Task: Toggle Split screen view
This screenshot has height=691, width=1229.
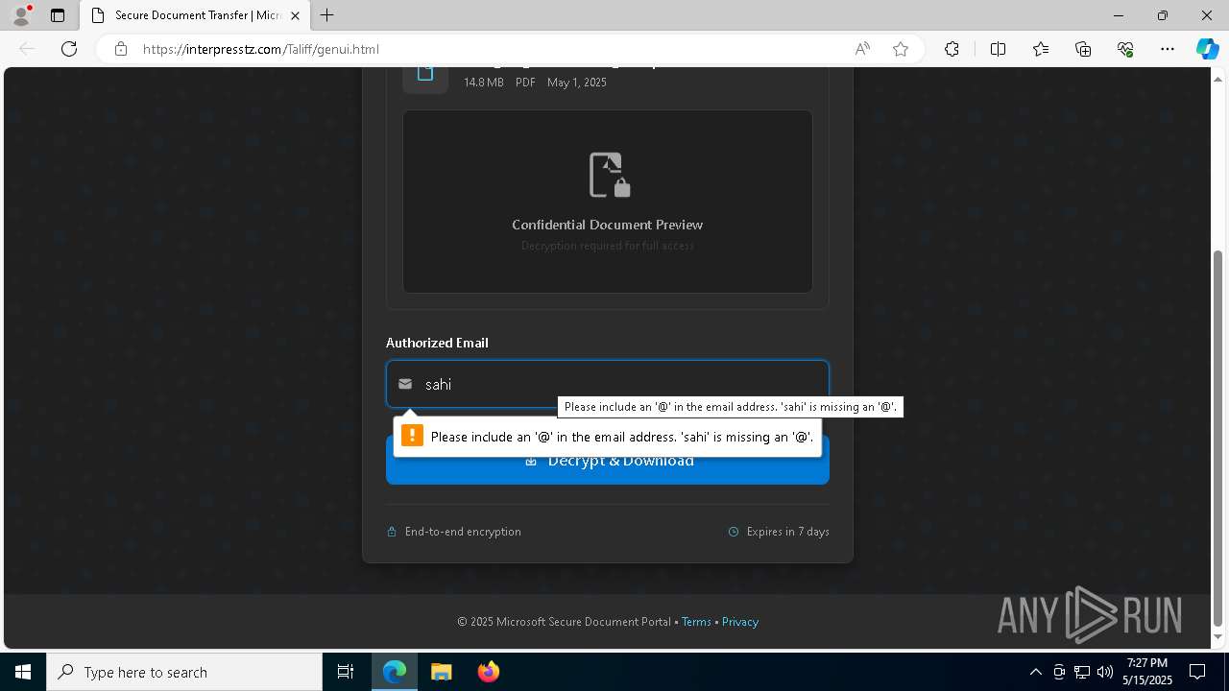Action: click(x=998, y=49)
